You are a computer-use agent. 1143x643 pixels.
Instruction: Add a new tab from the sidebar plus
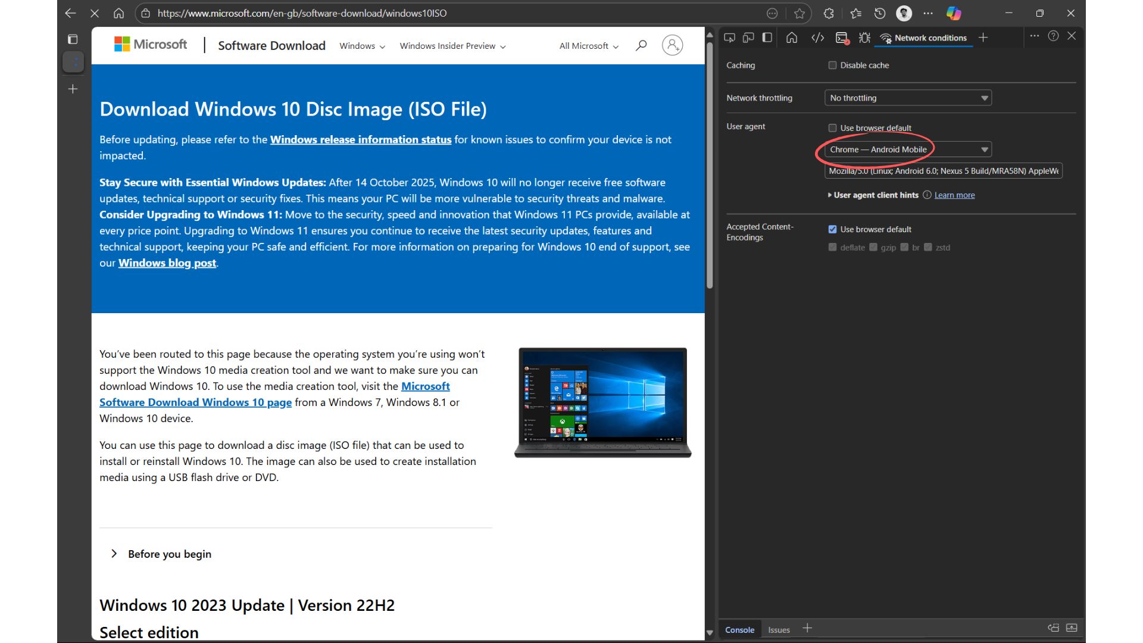(73, 89)
